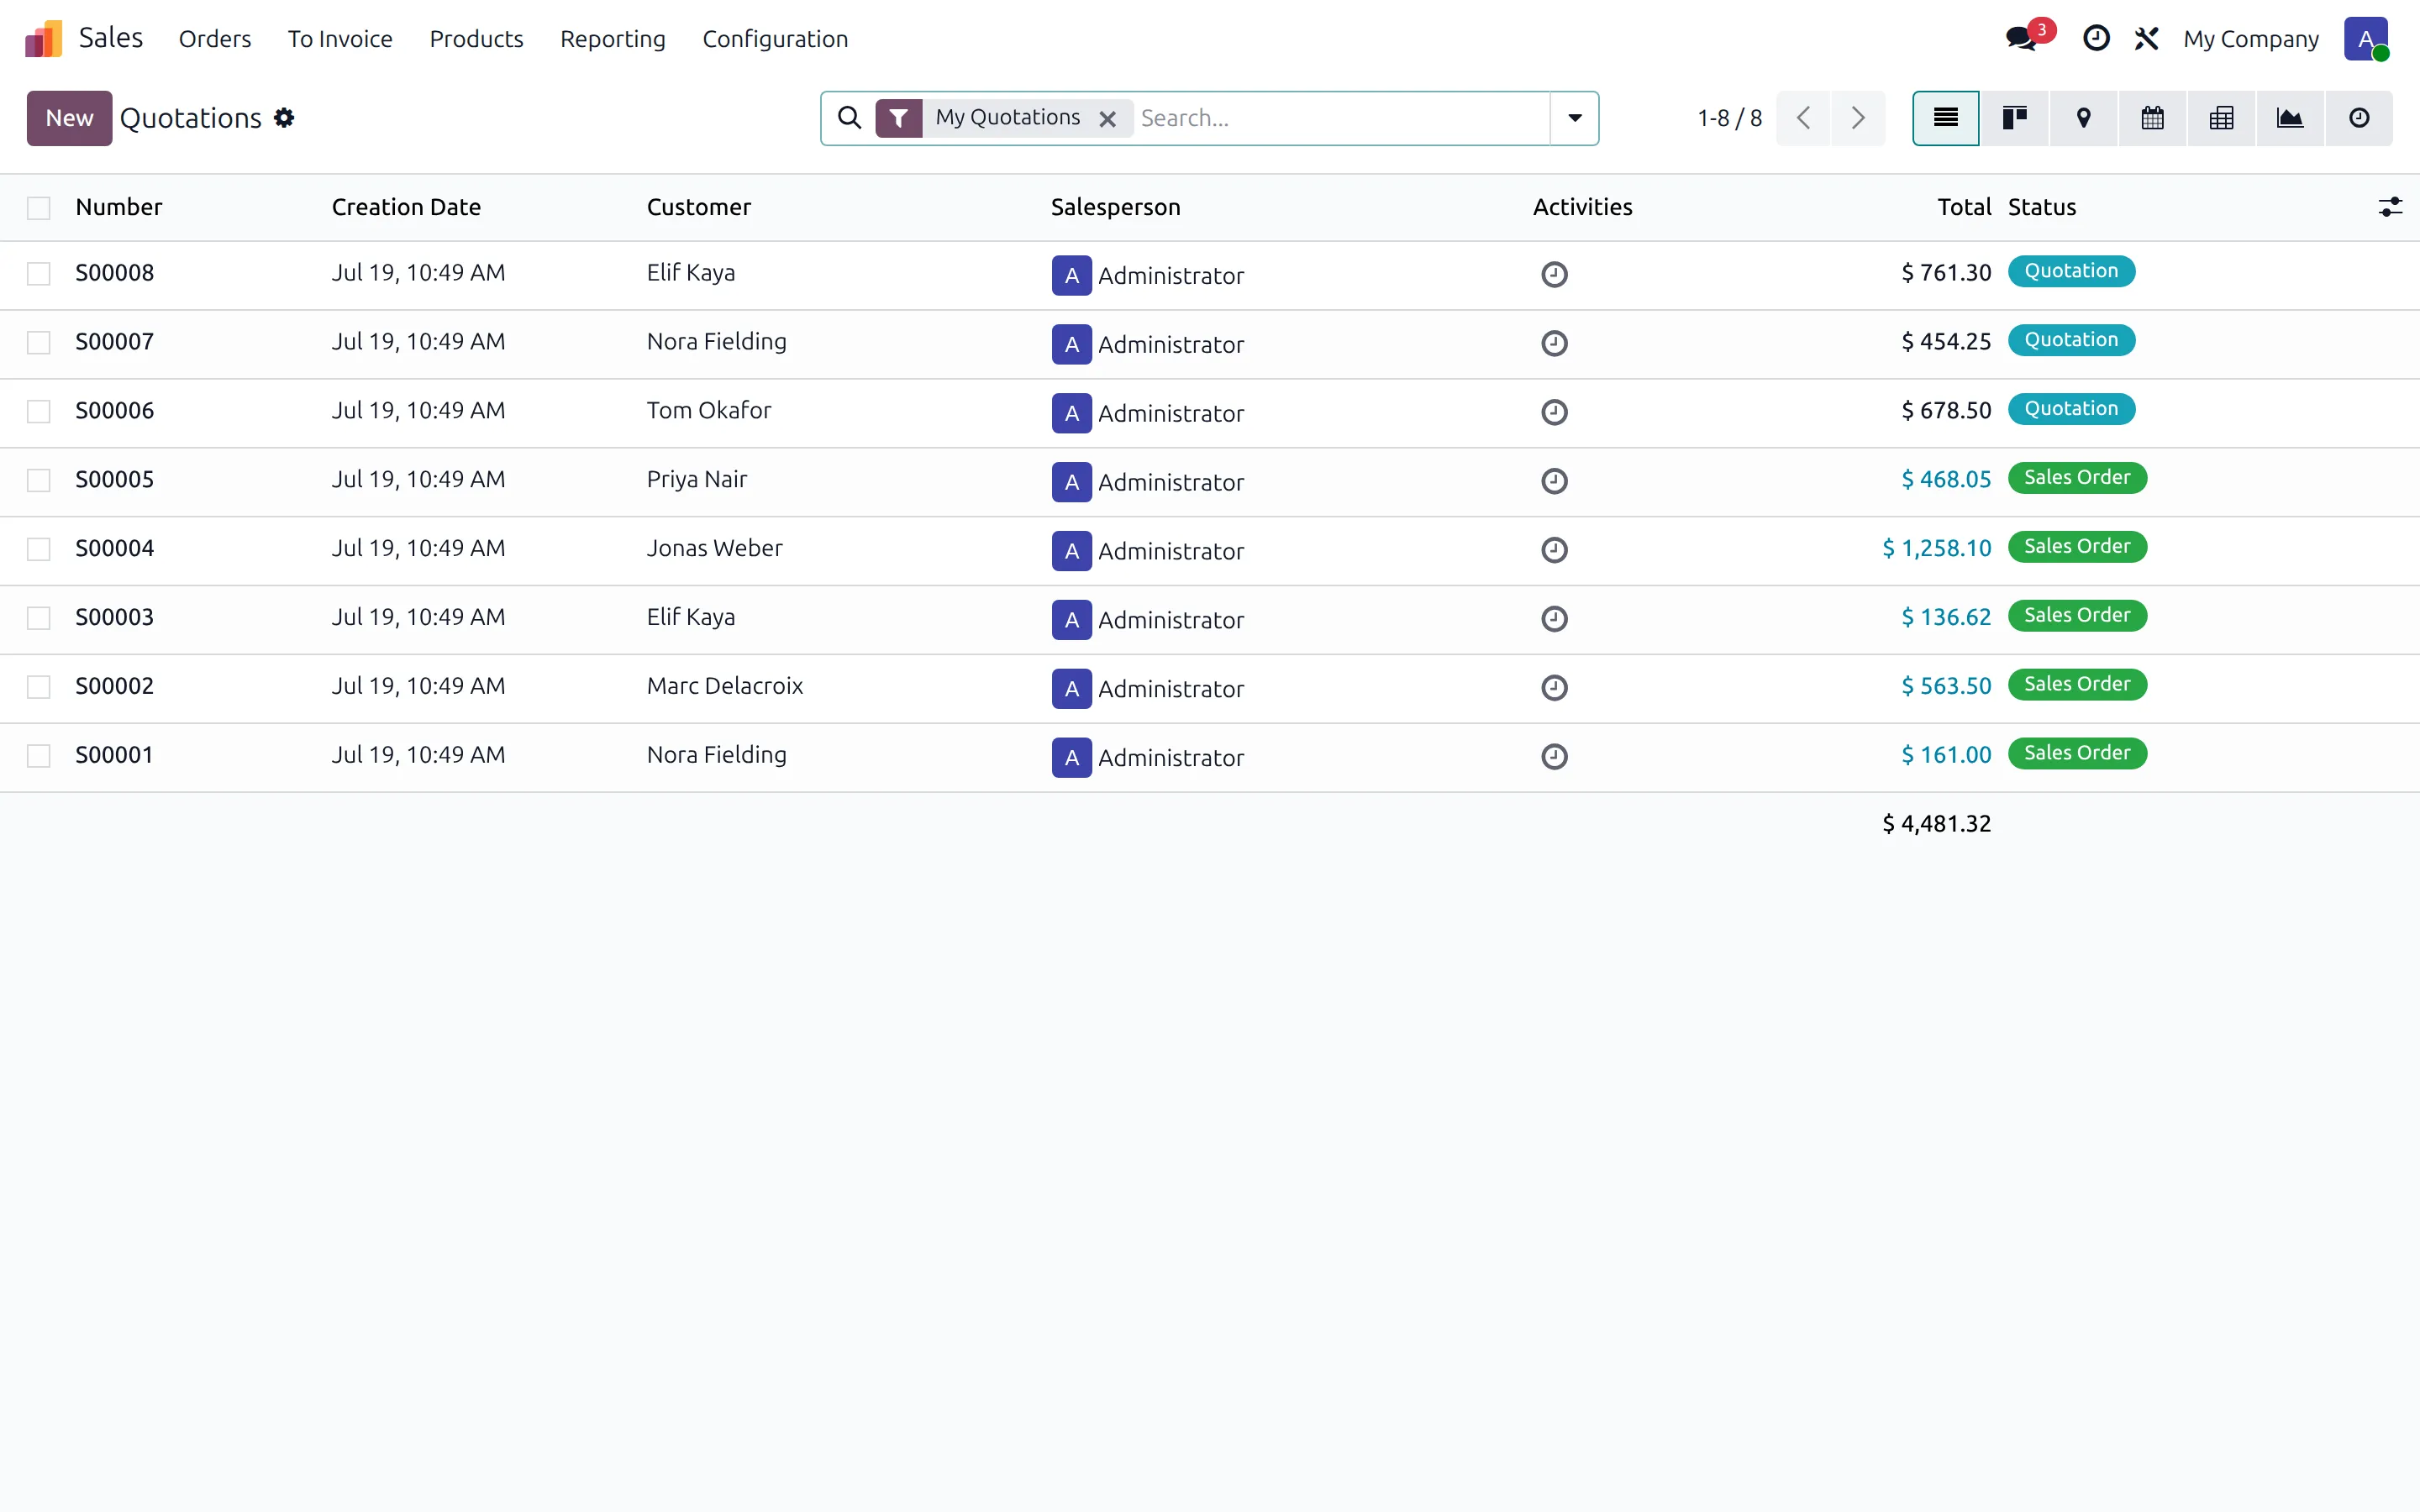The image size is (2420, 1512).
Task: Switch to activity view
Action: pyautogui.click(x=2359, y=118)
